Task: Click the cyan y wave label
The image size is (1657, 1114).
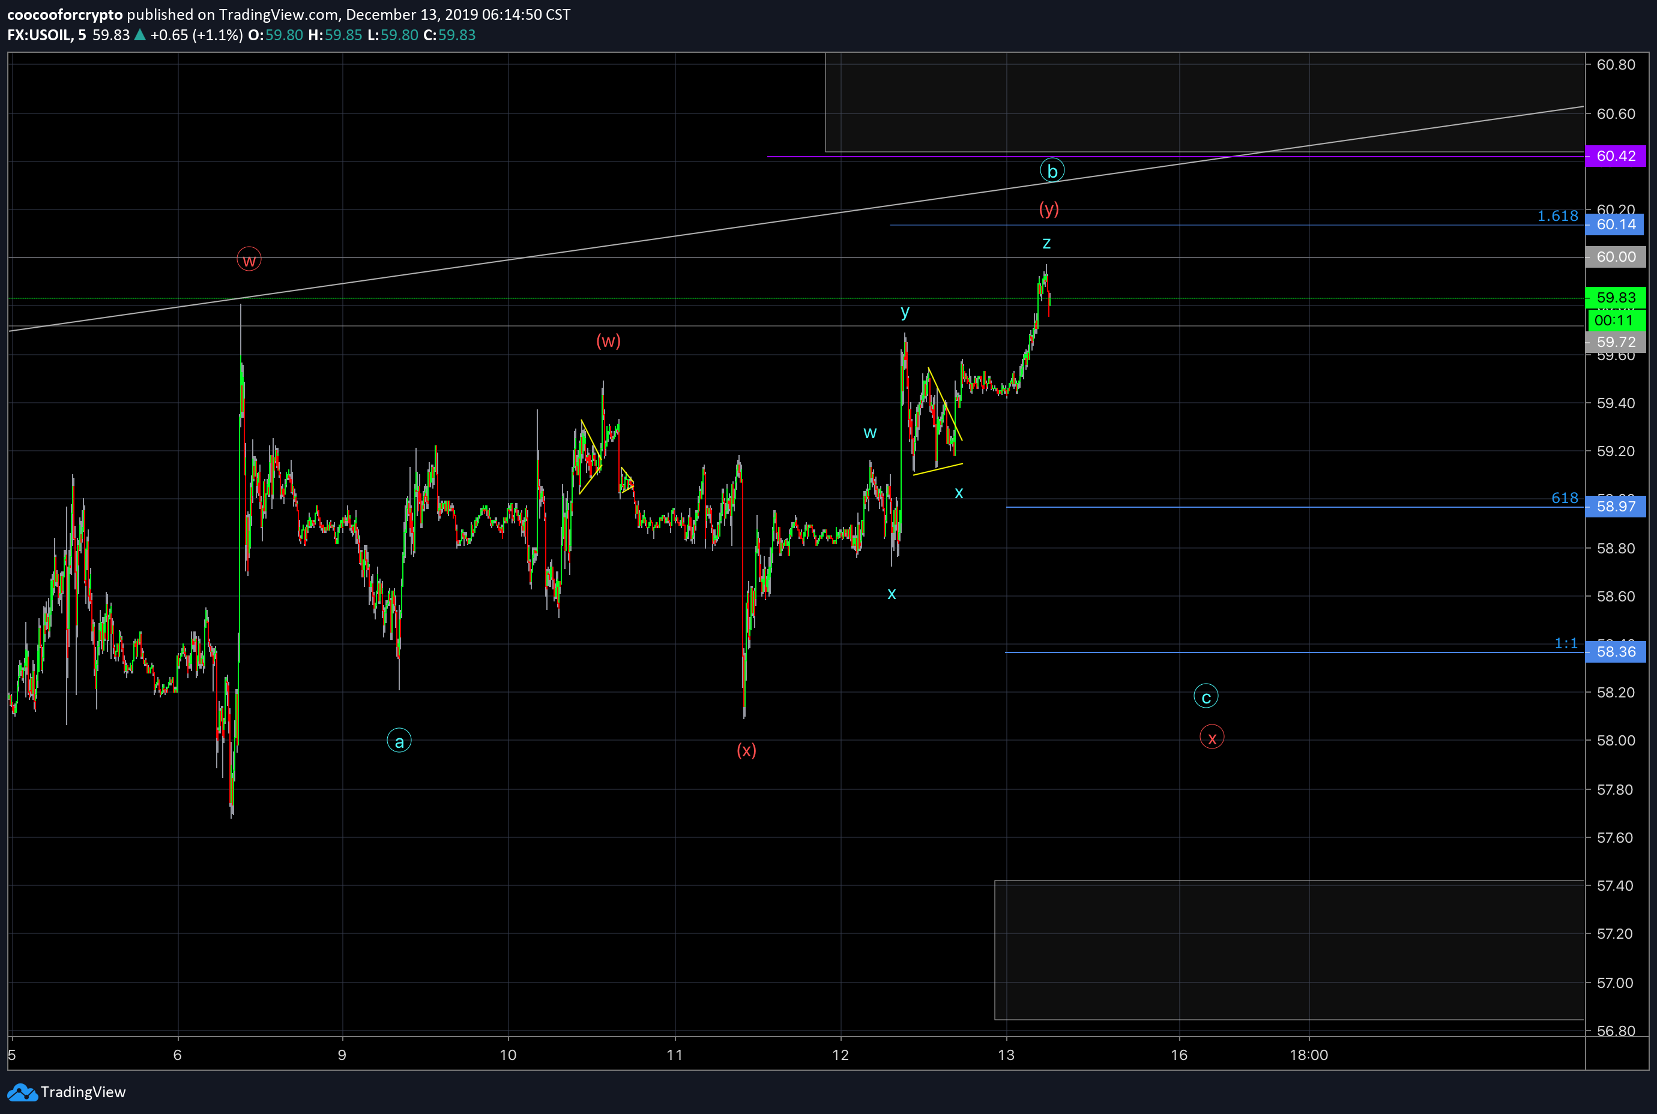Action: 905,312
